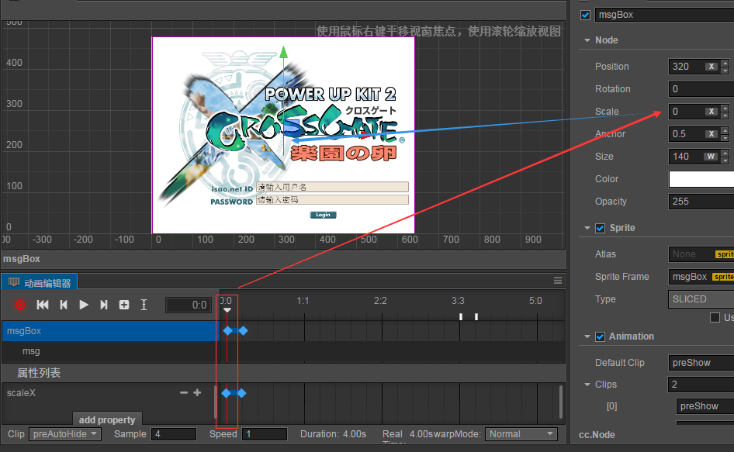Click the Sprite Frame msgBox field
Screen dimensions: 734x452
pos(701,277)
